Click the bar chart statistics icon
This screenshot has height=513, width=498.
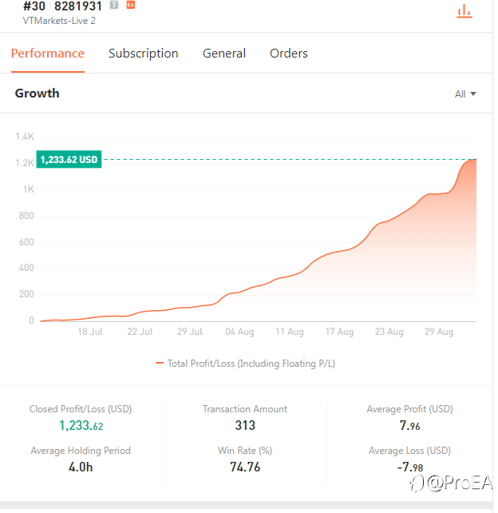coord(463,10)
